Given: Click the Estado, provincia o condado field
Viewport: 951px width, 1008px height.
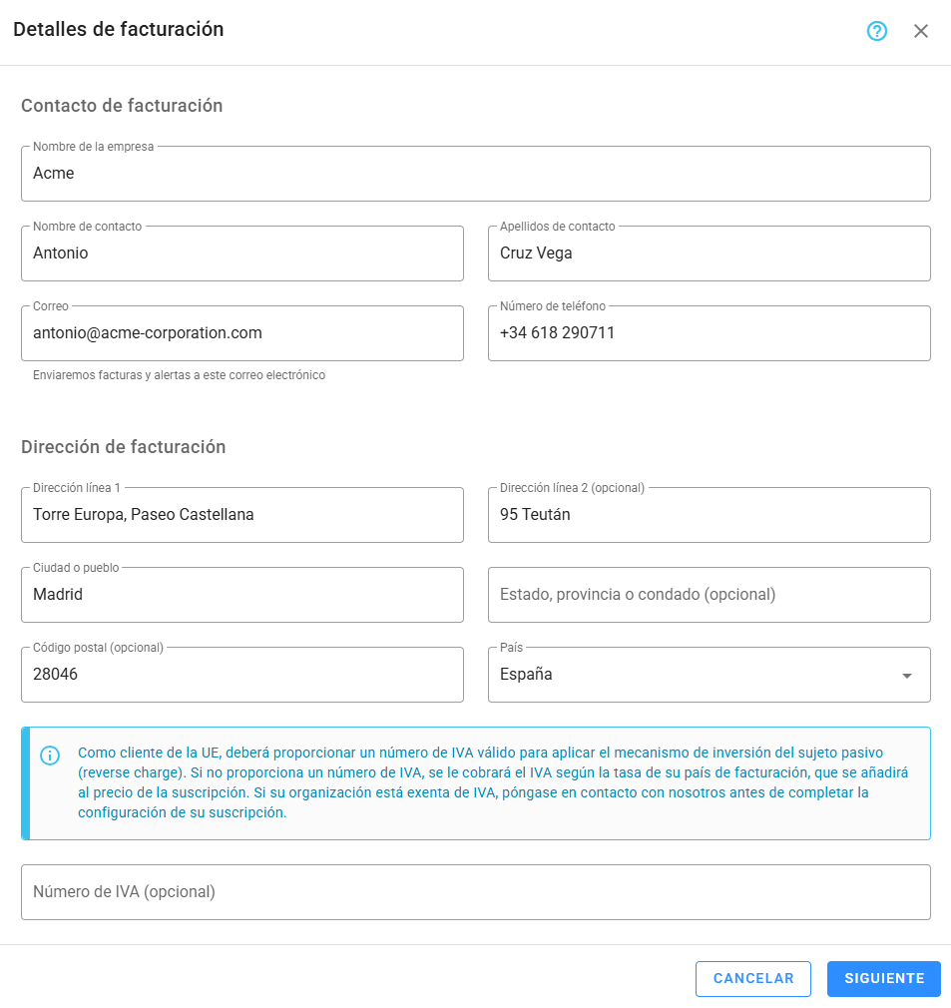Looking at the screenshot, I should click(710, 595).
